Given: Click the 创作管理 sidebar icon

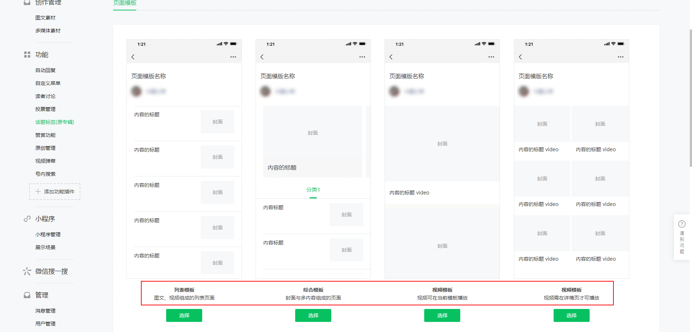Looking at the screenshot, I should (27, 3).
